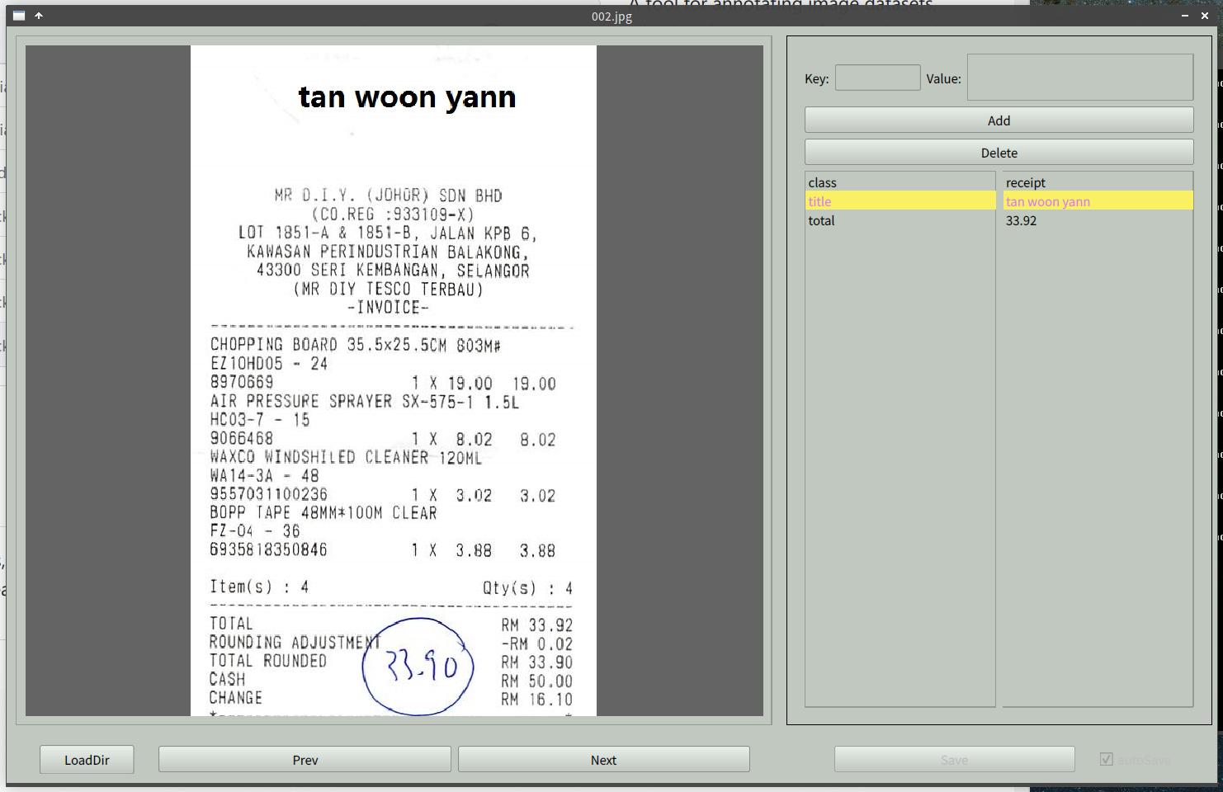Screen dimensions: 1223x792
Task: Close the 002.jpg annotation window
Action: pos(1205,16)
